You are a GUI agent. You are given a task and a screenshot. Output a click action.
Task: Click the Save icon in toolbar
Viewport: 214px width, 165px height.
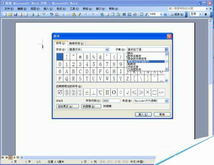[15, 15]
